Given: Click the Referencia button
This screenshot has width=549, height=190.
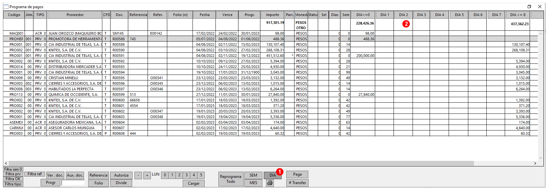Looking at the screenshot, I should tap(98, 175).
